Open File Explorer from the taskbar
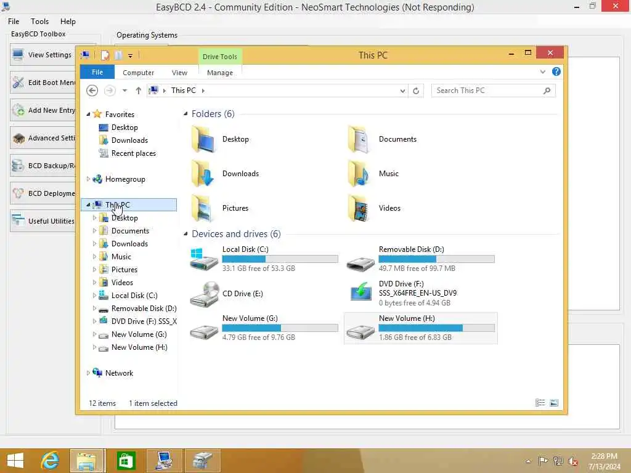This screenshot has width=631, height=473. [x=88, y=461]
